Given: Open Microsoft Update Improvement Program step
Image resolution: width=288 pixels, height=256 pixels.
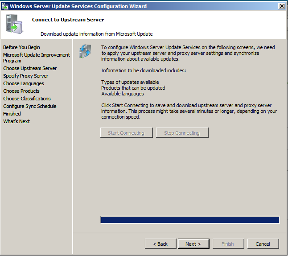Looking at the screenshot, I should tap(37, 58).
